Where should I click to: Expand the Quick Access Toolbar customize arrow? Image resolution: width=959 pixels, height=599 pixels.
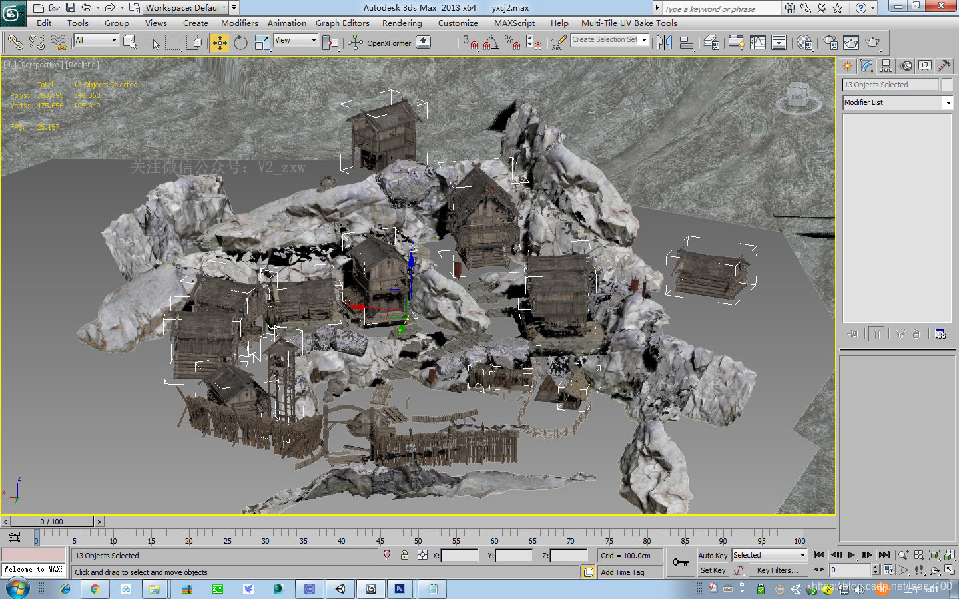point(234,8)
